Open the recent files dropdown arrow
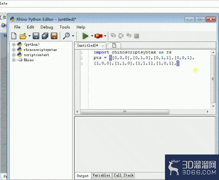219x180 pixels. click(30, 36)
